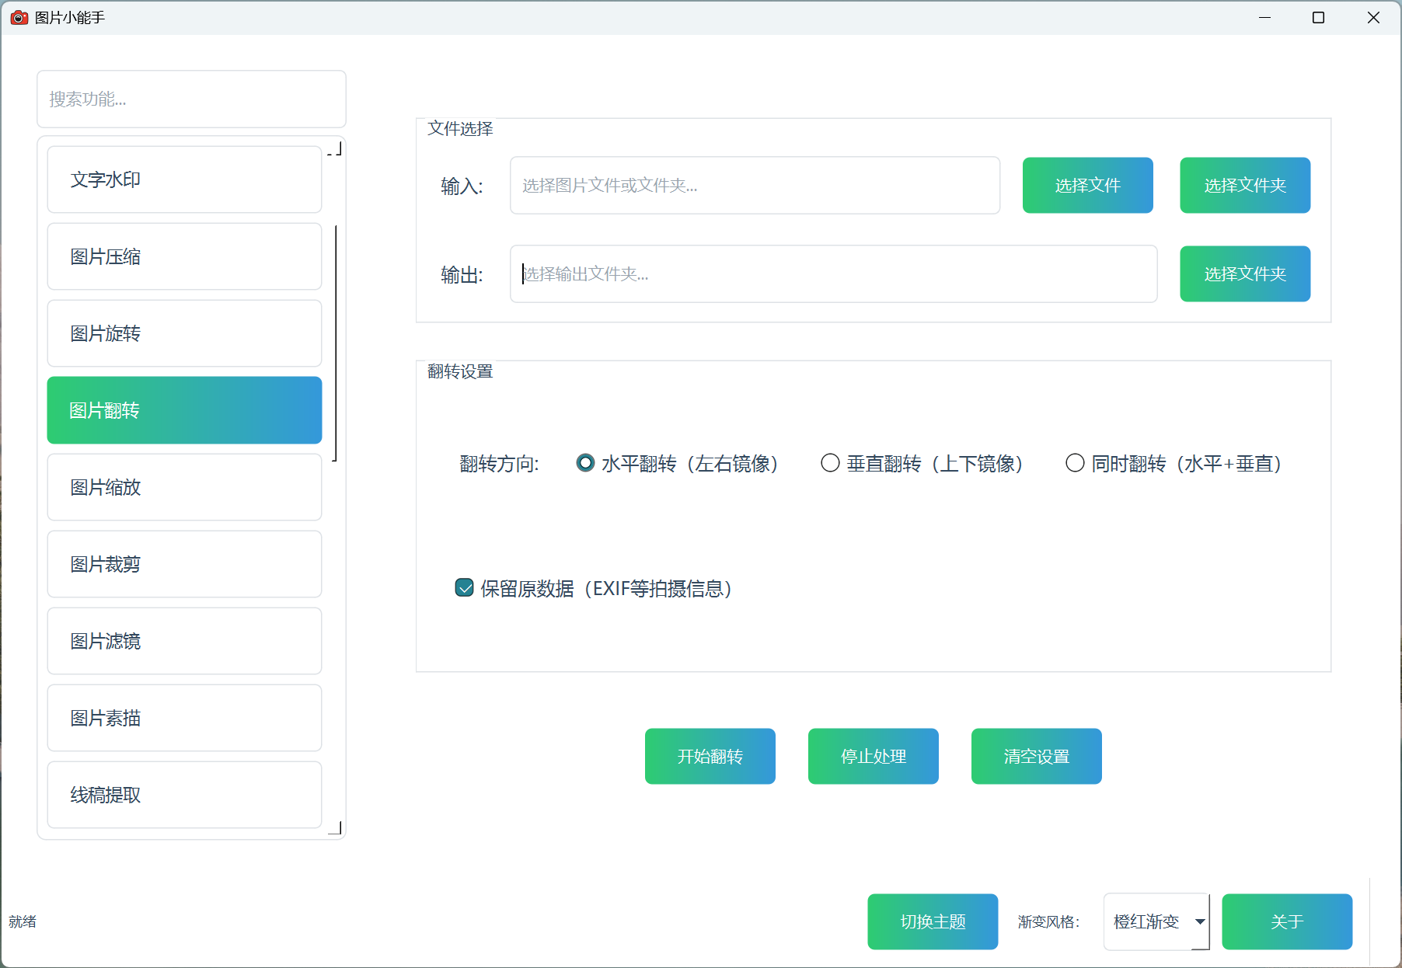Select 水平翻转 horizontal flip direction
Screen dimensions: 1402x968
[584, 463]
